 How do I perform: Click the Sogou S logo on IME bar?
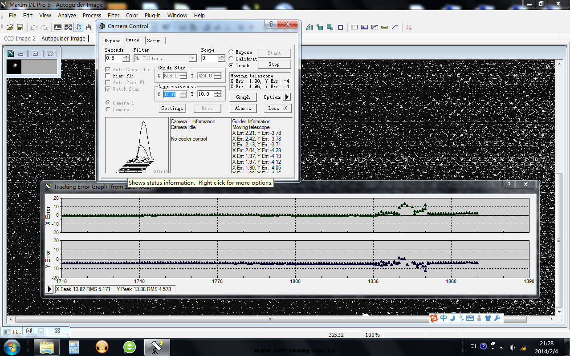434,318
